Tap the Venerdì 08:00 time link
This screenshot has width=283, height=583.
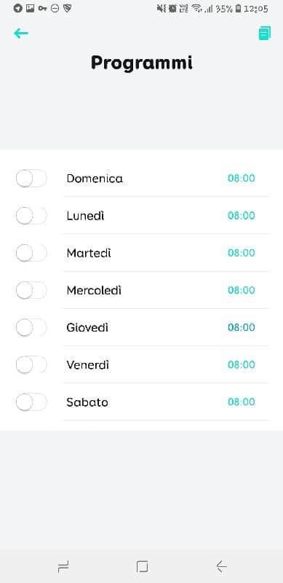pyautogui.click(x=242, y=365)
